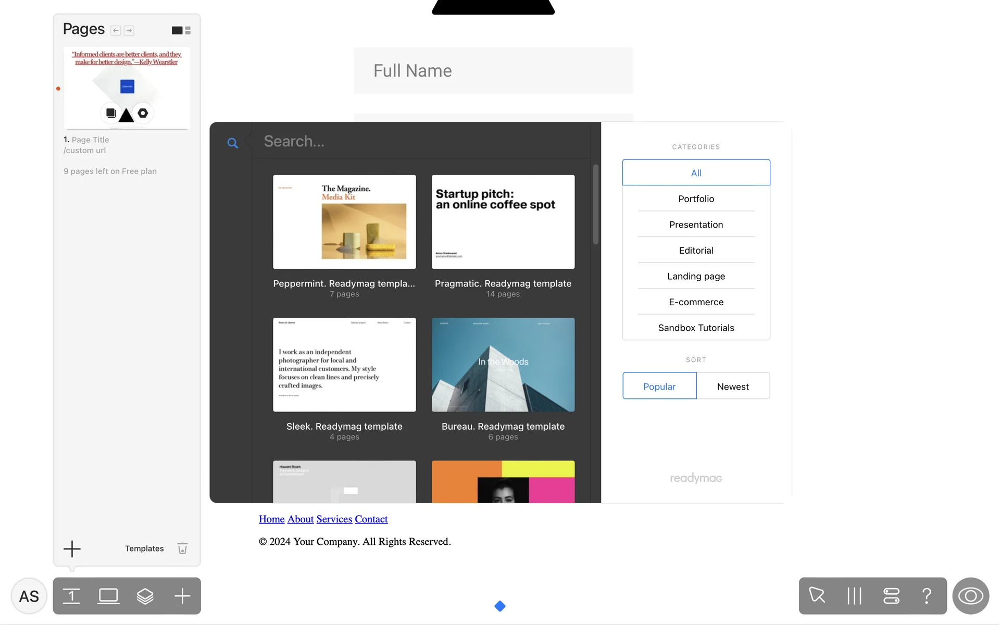The image size is (1000, 625).
Task: Go to the next page arrow
Action: tap(129, 30)
